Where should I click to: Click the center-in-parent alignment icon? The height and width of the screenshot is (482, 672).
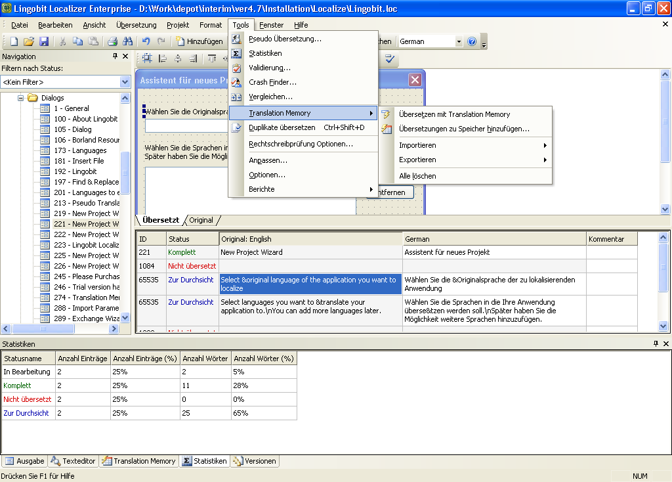coord(147,58)
